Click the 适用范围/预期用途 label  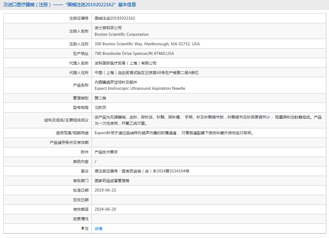pyautogui.click(x=72, y=133)
